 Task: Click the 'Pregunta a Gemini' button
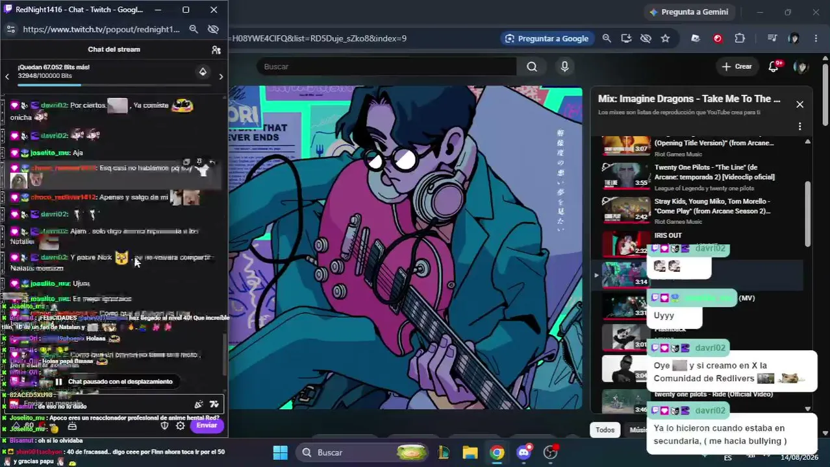click(x=689, y=12)
